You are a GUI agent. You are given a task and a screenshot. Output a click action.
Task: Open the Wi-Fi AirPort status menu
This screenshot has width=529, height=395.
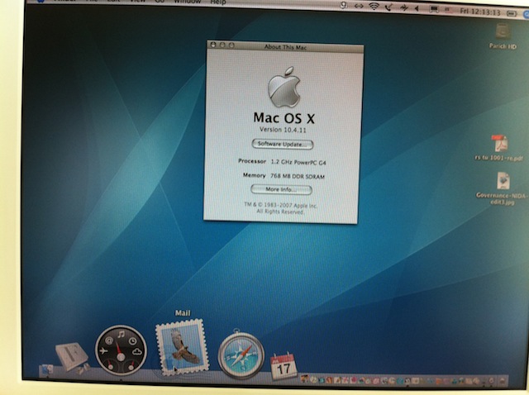(x=373, y=7)
